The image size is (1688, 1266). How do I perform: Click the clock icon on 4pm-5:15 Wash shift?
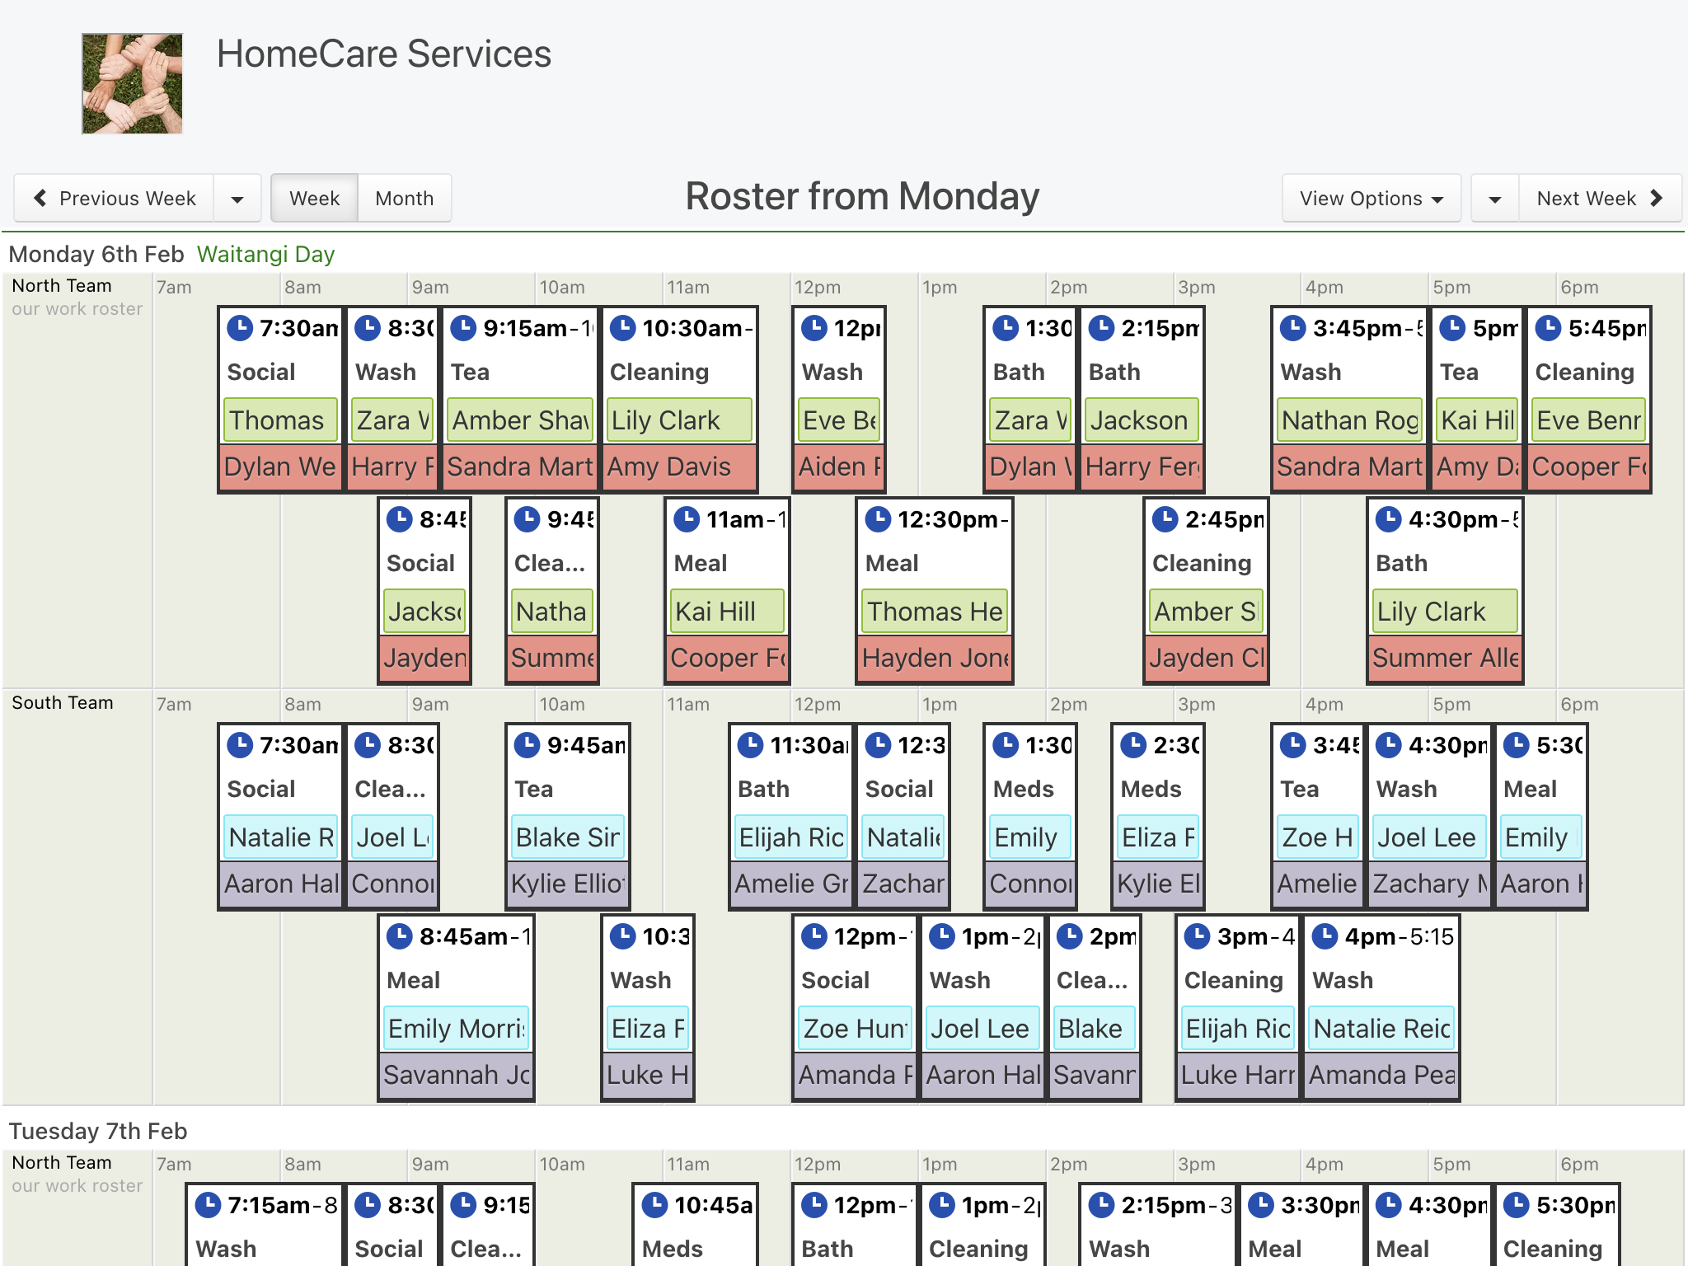coord(1325,936)
